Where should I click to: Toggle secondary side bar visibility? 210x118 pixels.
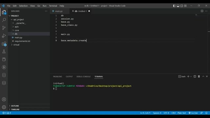click(181, 6)
